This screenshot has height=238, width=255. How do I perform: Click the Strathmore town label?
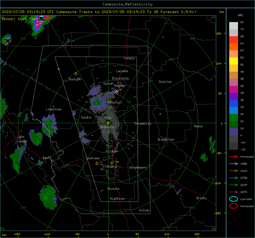point(138,168)
